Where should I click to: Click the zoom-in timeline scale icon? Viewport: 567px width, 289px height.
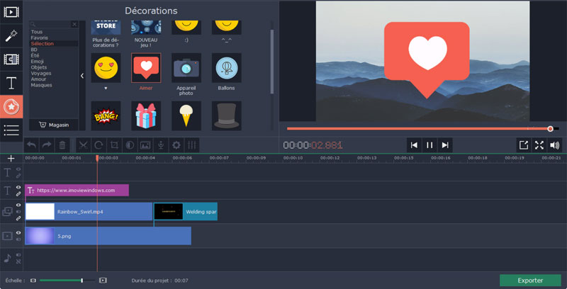point(103,280)
